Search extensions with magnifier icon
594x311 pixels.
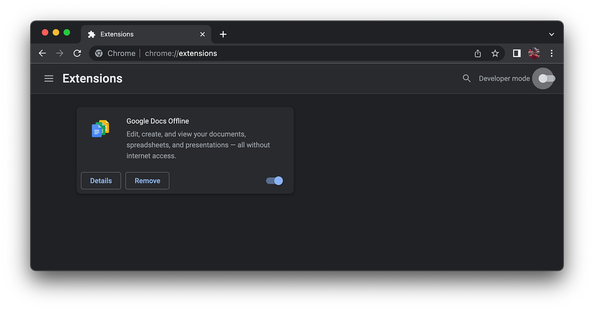467,78
